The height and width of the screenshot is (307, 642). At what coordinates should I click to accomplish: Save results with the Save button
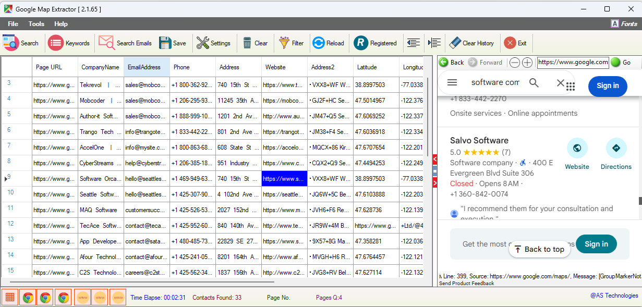173,43
